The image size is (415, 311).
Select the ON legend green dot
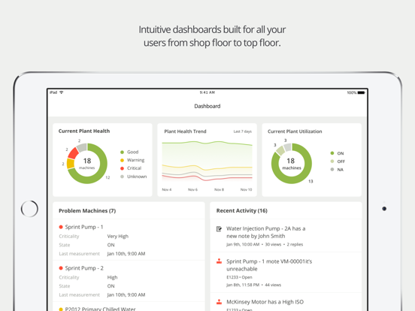pyautogui.click(x=332, y=153)
